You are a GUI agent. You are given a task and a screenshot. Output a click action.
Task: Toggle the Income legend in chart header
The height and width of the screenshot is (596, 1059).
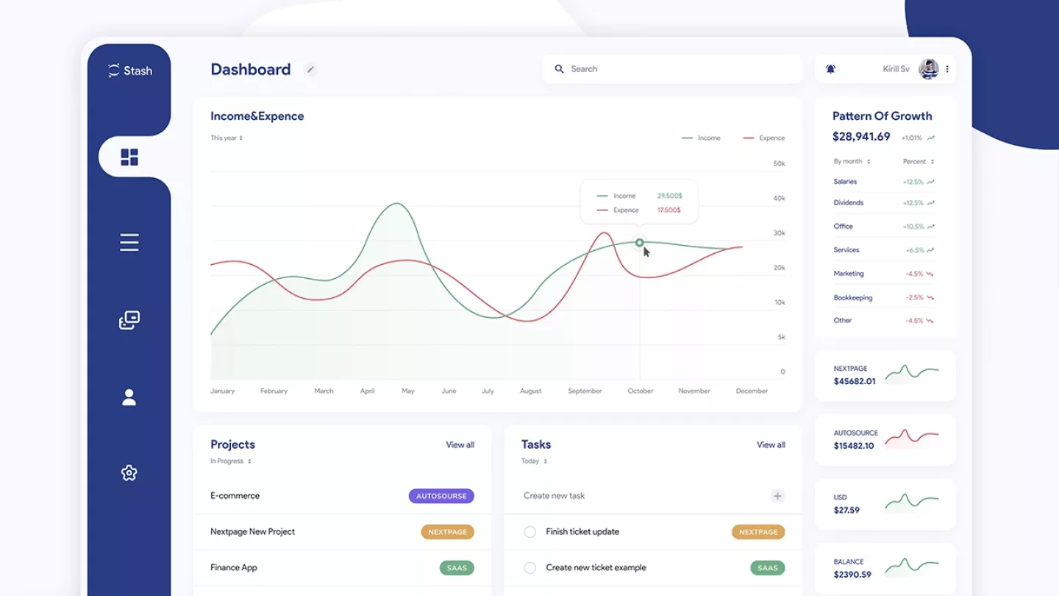pyautogui.click(x=701, y=138)
